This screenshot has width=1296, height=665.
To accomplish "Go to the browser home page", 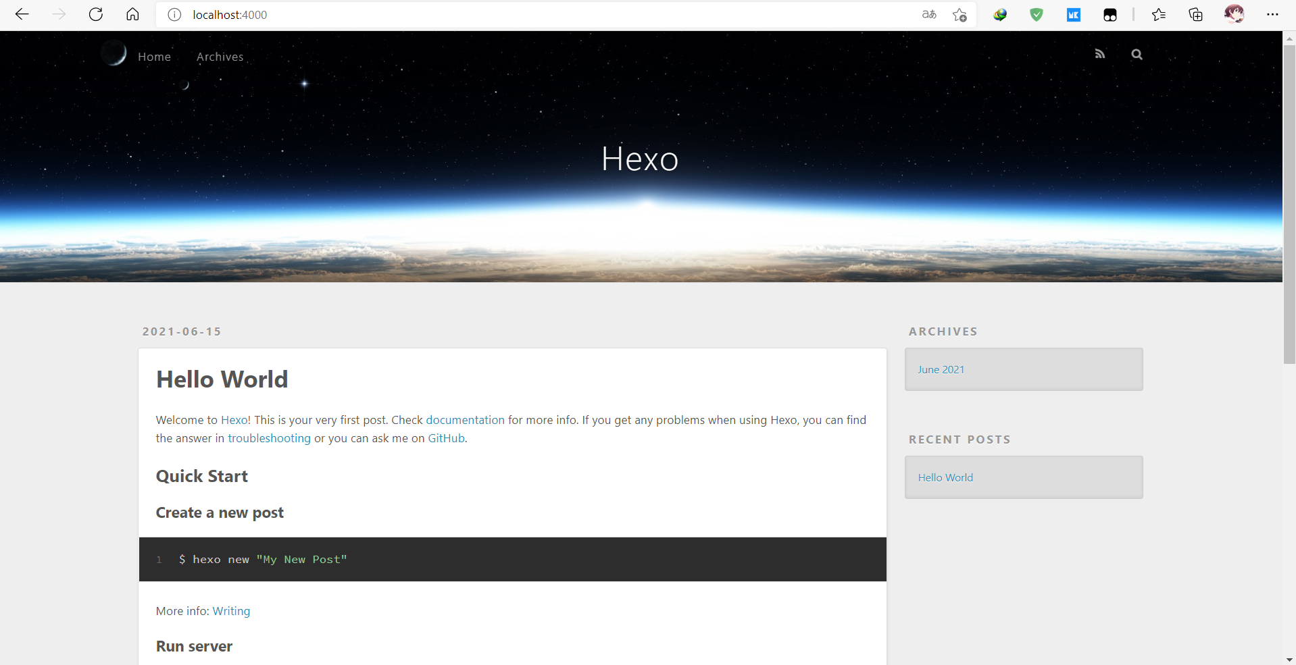I will click(132, 14).
